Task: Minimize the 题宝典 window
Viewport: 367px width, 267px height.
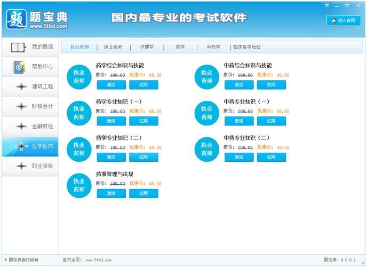Action: point(337,6)
